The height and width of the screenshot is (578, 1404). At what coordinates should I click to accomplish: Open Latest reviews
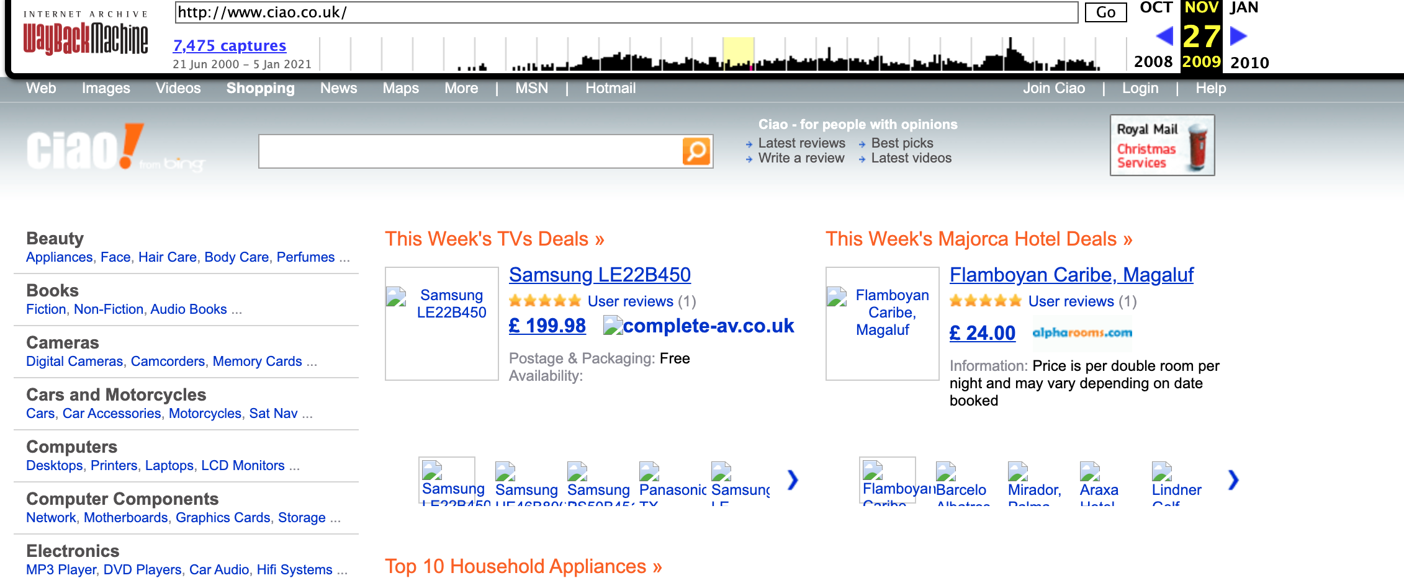[x=802, y=143]
